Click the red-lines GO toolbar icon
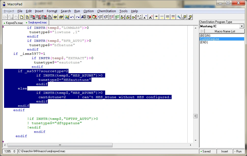The height and width of the screenshot is (156, 247). [x=173, y=17]
